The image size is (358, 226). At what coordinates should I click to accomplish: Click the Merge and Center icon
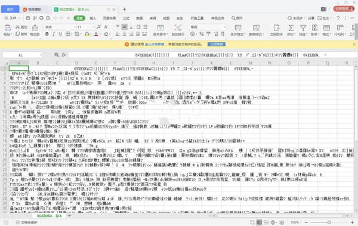161,28
